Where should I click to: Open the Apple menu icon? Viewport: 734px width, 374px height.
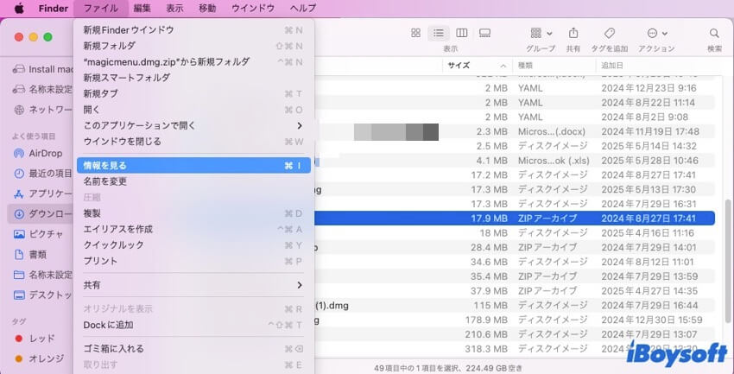pyautogui.click(x=19, y=8)
